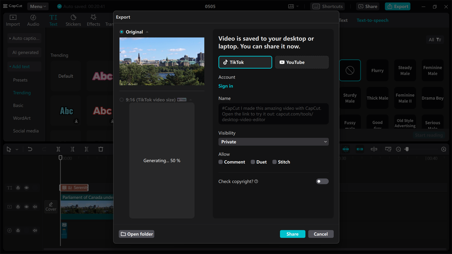Choose YouTube as sharing platform

[x=302, y=62]
